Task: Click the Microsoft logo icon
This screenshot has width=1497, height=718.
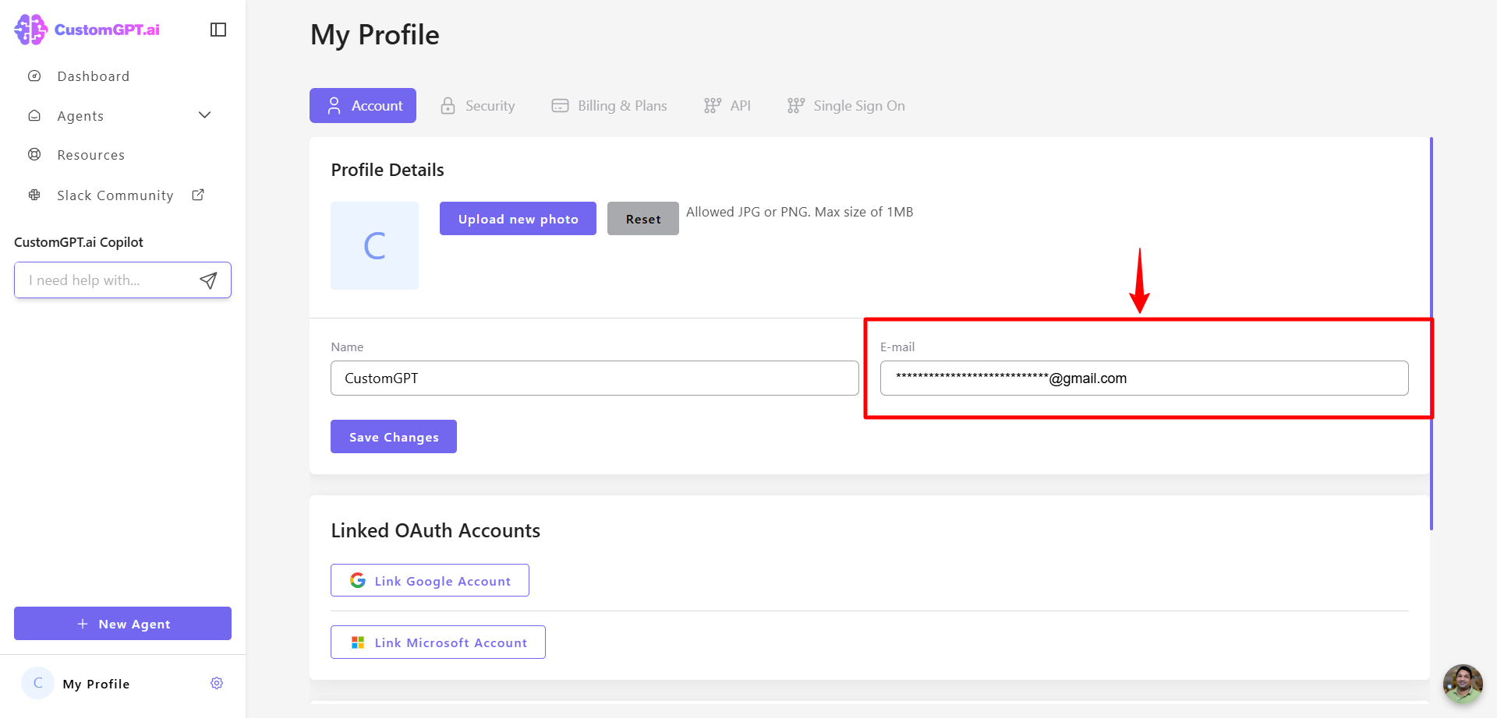Action: [358, 642]
